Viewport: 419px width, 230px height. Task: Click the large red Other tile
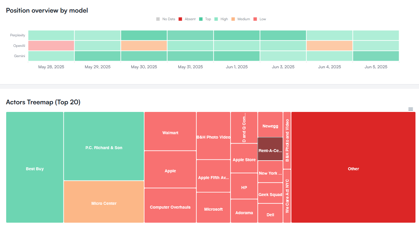[x=354, y=167]
